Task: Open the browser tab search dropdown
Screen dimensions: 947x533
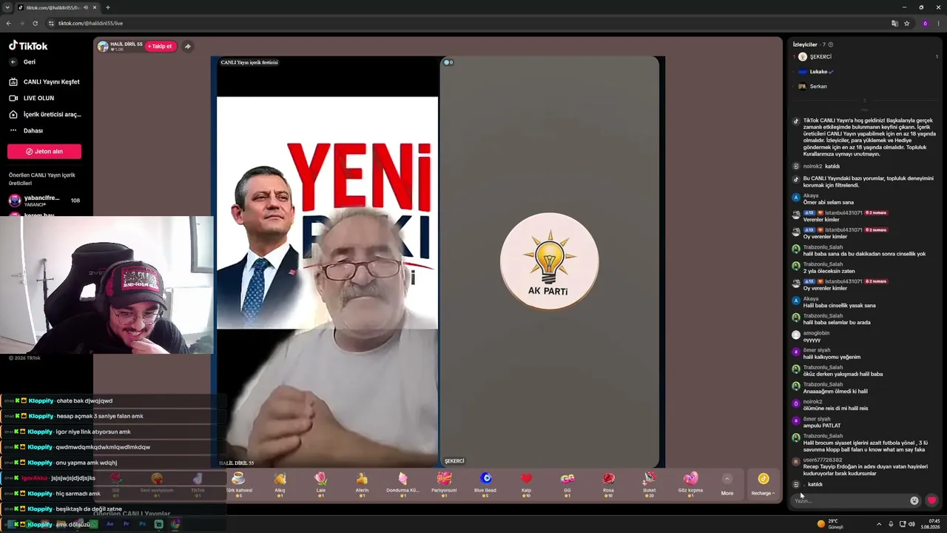Action: click(x=7, y=7)
